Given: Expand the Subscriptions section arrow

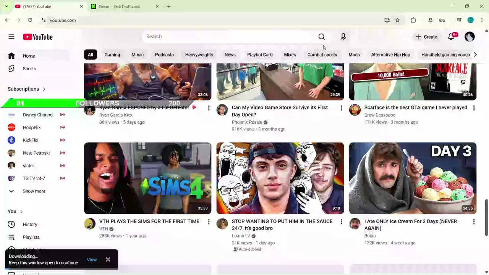Looking at the screenshot, I should 44,89.
